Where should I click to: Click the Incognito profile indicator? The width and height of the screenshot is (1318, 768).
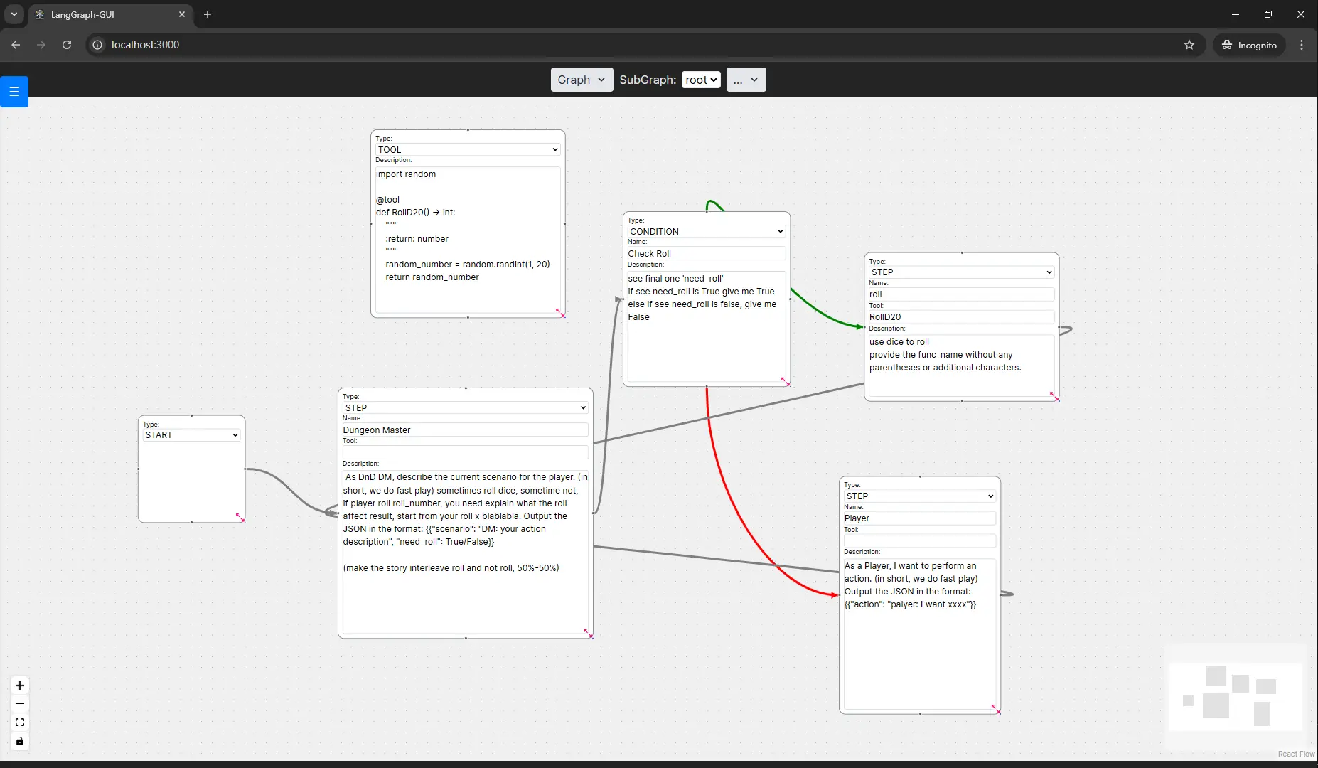point(1249,45)
